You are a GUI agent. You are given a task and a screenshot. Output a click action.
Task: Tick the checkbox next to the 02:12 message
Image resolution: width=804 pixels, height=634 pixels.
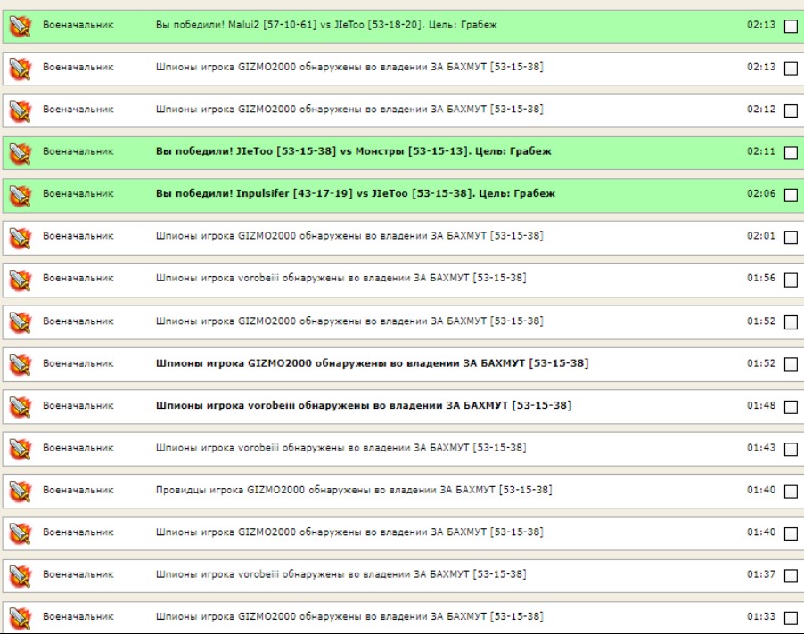(x=791, y=111)
